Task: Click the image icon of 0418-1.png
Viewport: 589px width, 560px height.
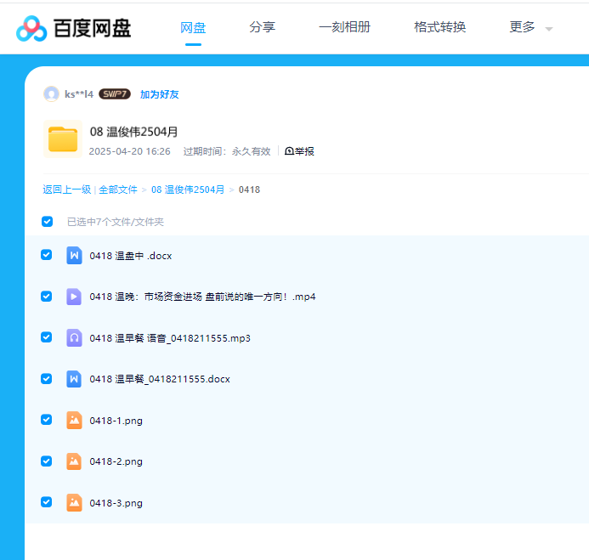Action: click(x=74, y=420)
